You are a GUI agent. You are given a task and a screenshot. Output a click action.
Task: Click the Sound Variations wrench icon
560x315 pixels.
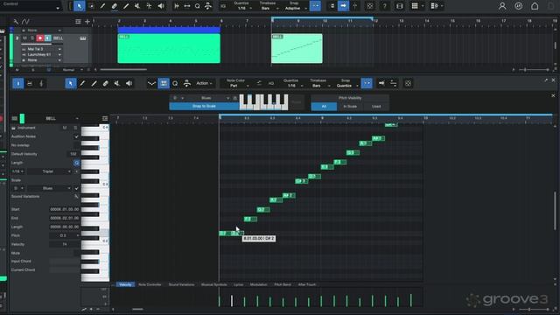click(x=76, y=196)
